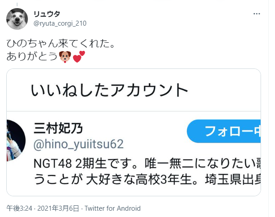
Task: Open @hino_yuiitsu62 handle
Action: click(x=78, y=145)
